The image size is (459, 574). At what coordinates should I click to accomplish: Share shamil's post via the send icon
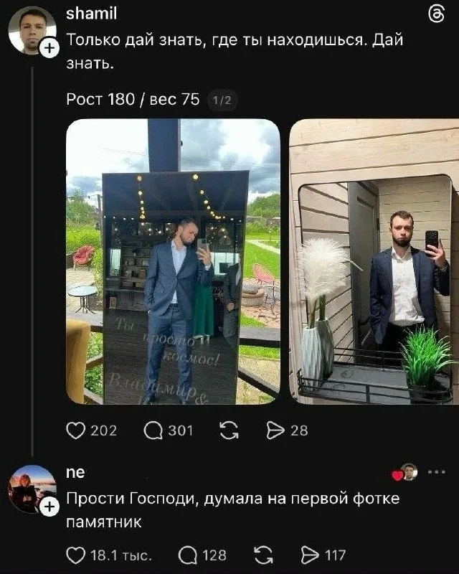coord(275,430)
